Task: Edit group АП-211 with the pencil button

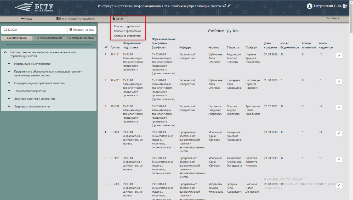Action: (339, 107)
